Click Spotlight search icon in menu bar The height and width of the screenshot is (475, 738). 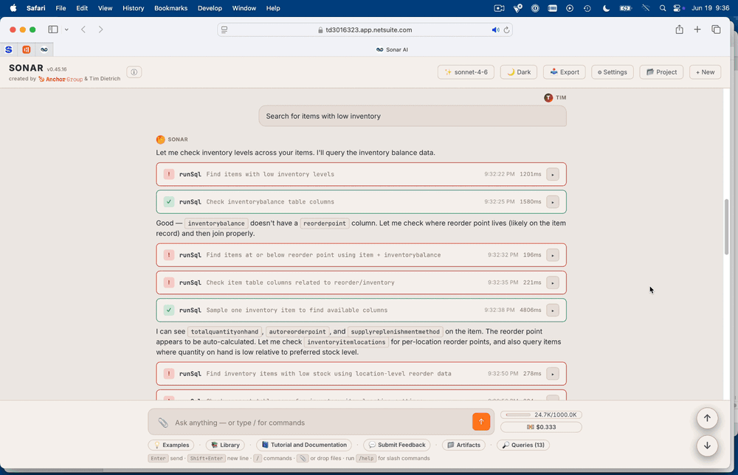[x=663, y=8]
